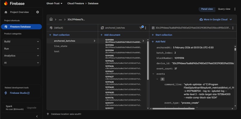The width and height of the screenshot is (241, 119).
Task: Click plus icon beside Add document
Action: (x=101, y=35)
